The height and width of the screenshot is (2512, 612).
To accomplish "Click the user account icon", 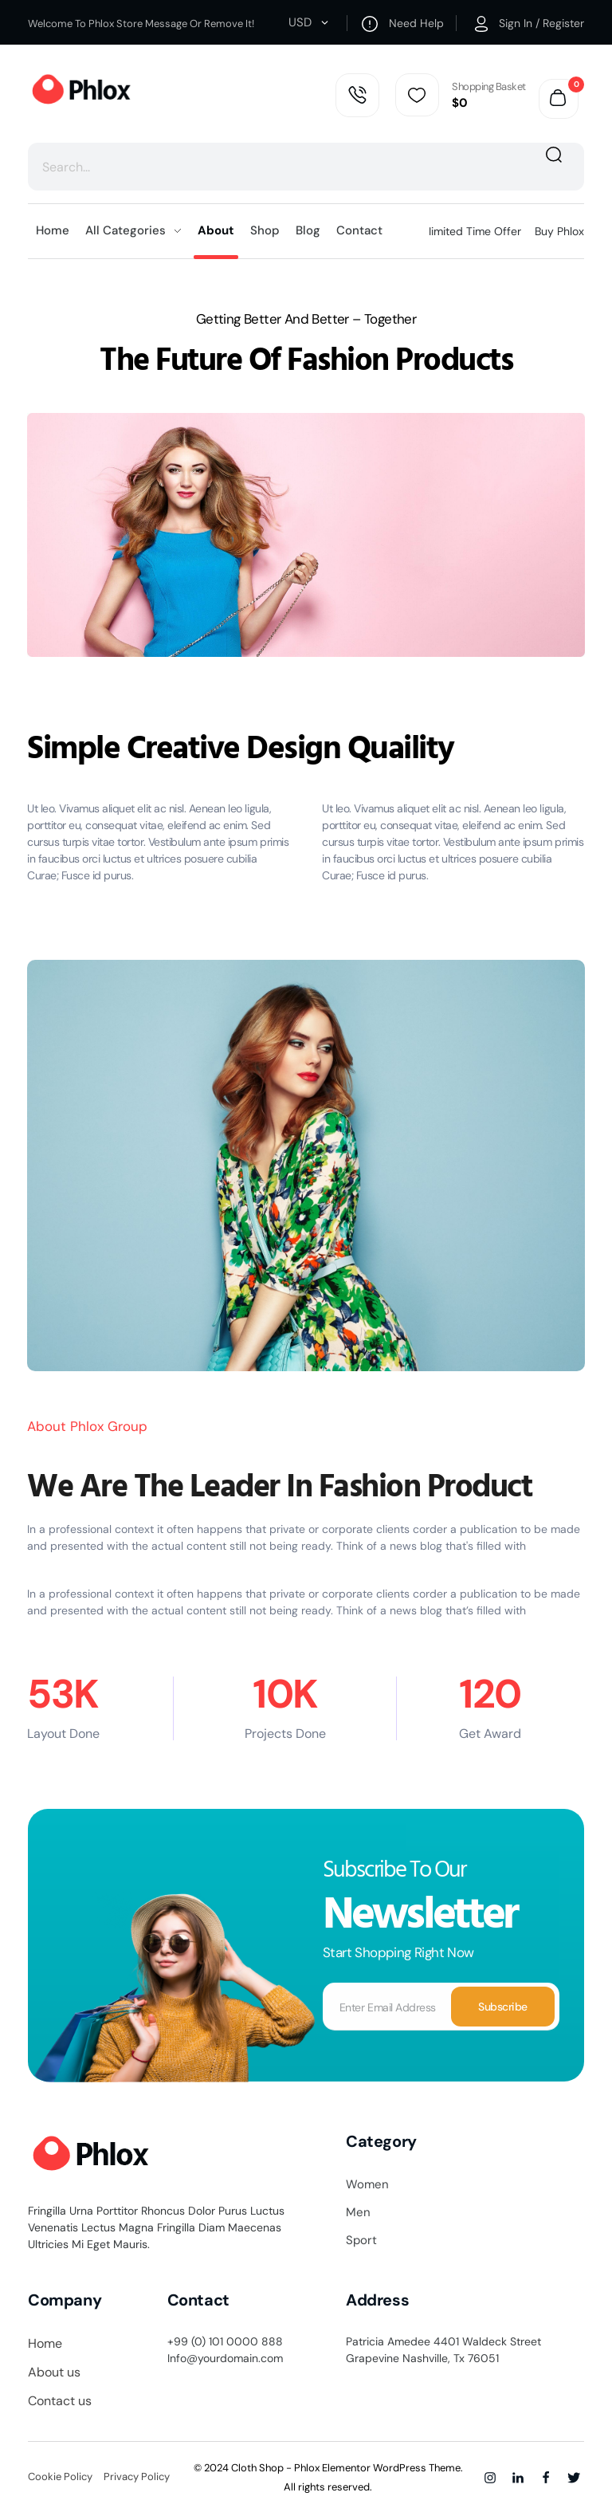I will pyautogui.click(x=481, y=23).
